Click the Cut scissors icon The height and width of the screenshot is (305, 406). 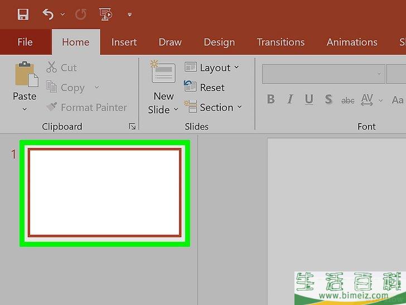click(x=51, y=67)
